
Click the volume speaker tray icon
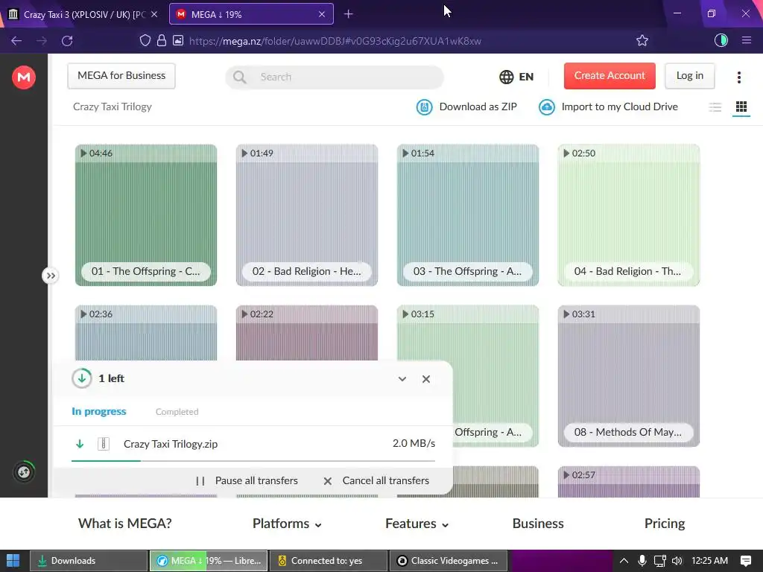tap(677, 561)
